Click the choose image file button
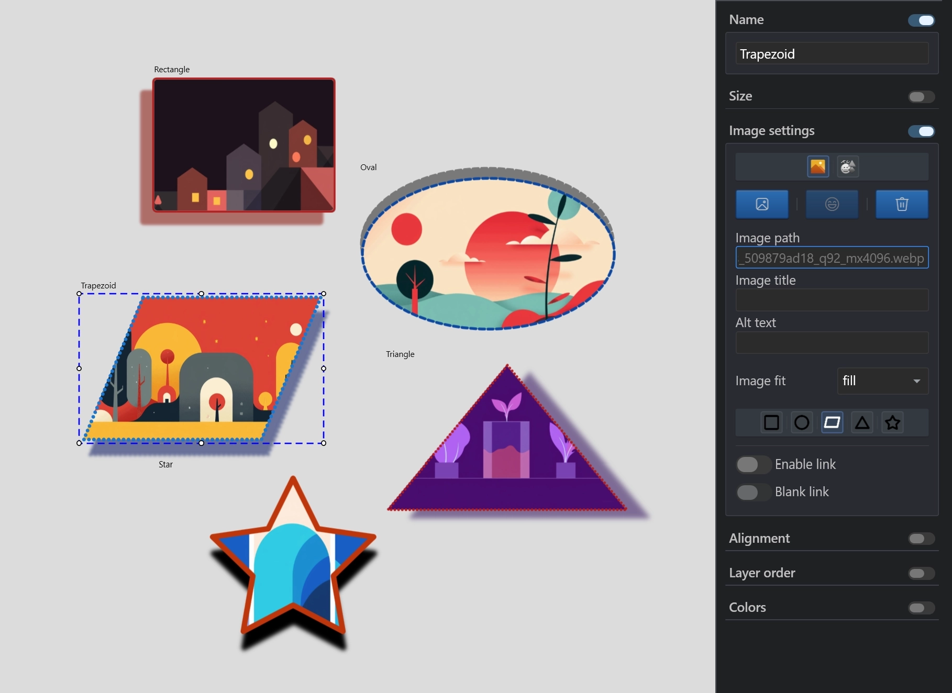The image size is (952, 693). pos(762,204)
